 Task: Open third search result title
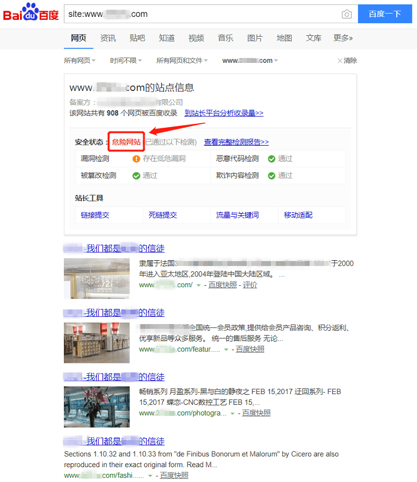coord(114,377)
